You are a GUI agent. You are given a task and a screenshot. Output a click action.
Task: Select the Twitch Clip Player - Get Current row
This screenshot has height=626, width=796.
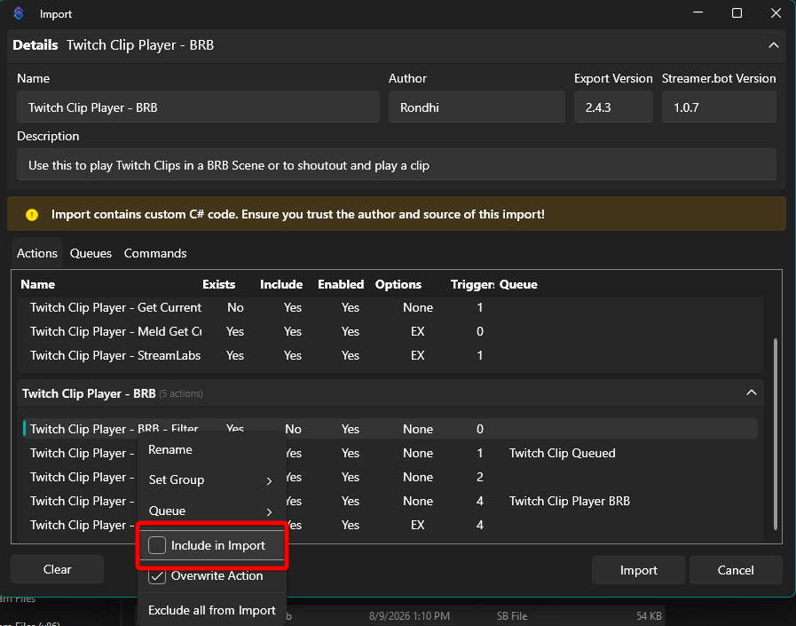tap(390, 307)
